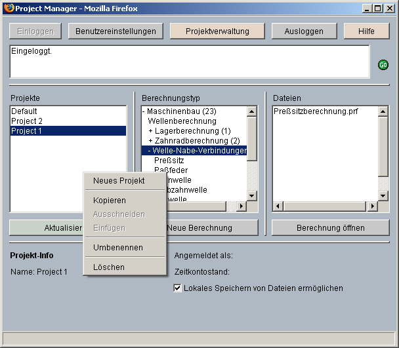399x348 pixels.
Task: Open the Hilfe page
Action: pos(367,31)
